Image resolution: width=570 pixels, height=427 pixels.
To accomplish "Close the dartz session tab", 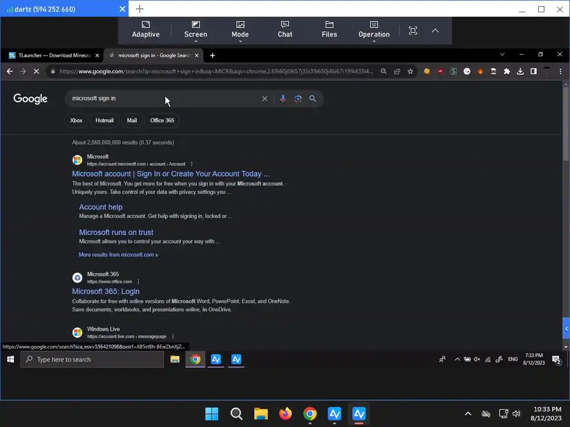I will pos(122,9).
